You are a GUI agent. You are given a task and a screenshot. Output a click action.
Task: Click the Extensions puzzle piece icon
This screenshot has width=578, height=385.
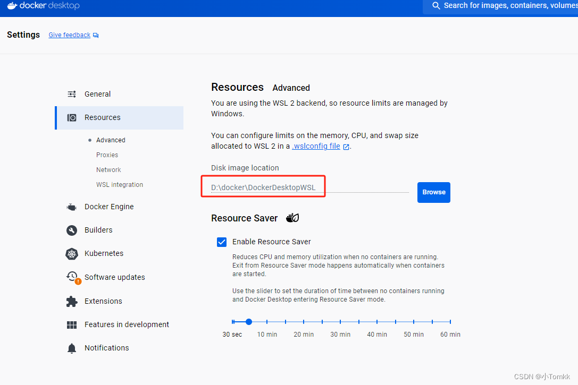[x=71, y=302]
